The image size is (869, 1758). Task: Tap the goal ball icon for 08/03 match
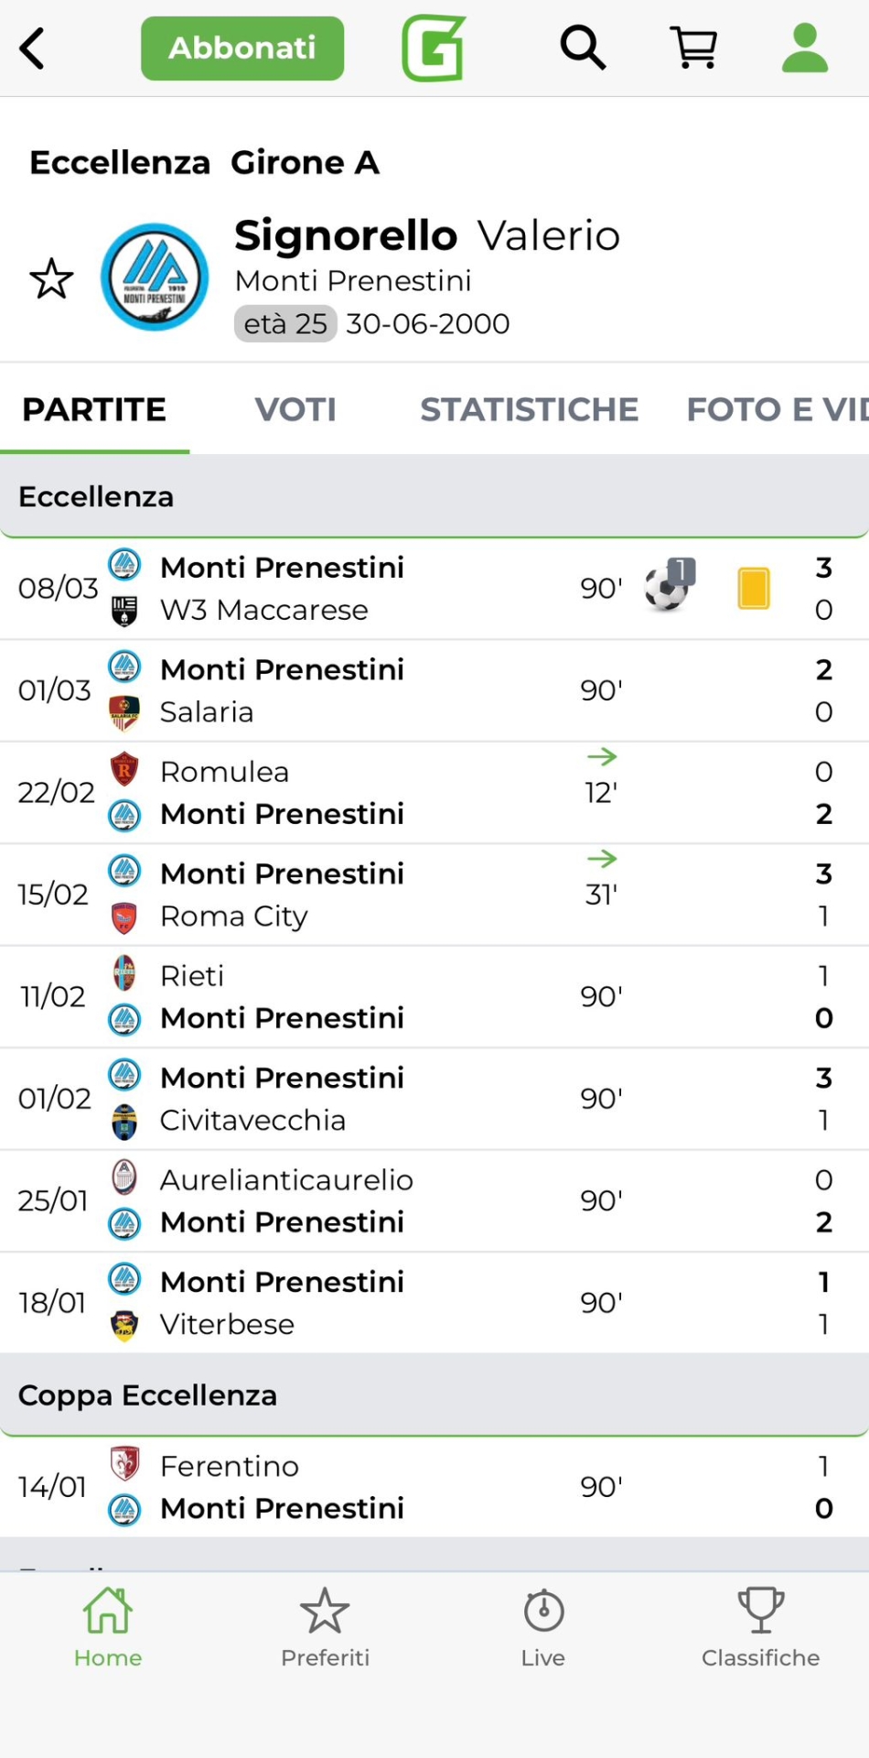pyautogui.click(x=668, y=587)
